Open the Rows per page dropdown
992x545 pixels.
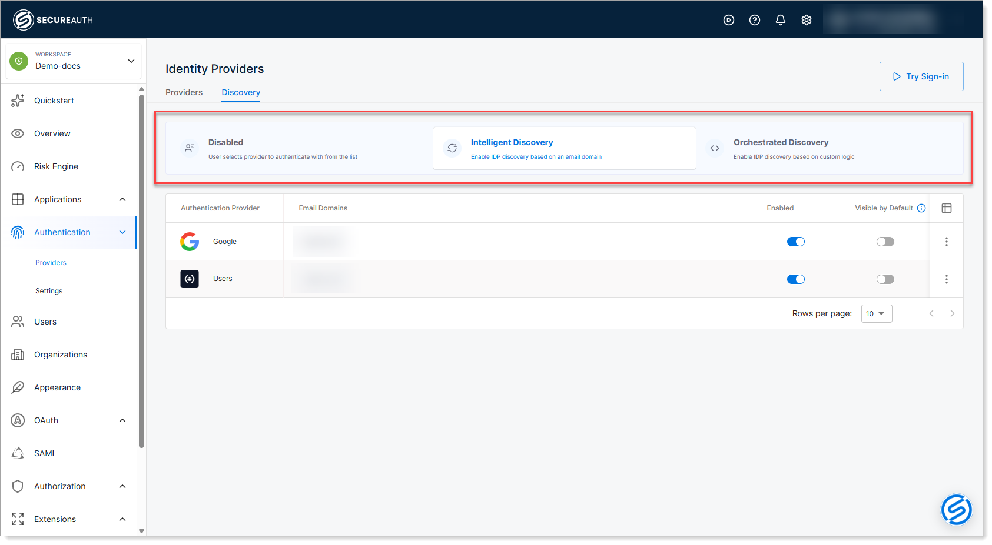pos(877,313)
